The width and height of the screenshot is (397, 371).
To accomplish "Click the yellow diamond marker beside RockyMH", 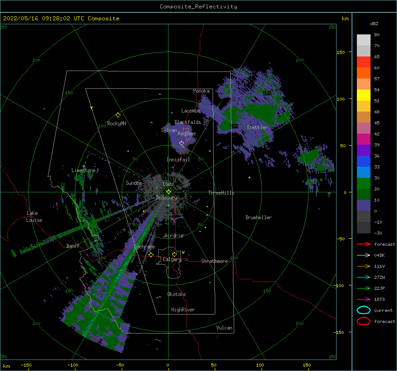I will tap(118, 115).
